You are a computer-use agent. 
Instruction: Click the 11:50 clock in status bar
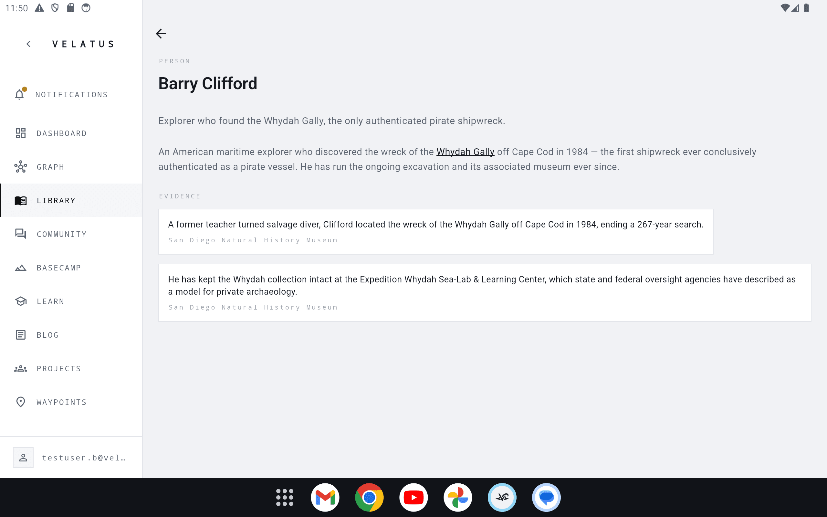(x=16, y=8)
